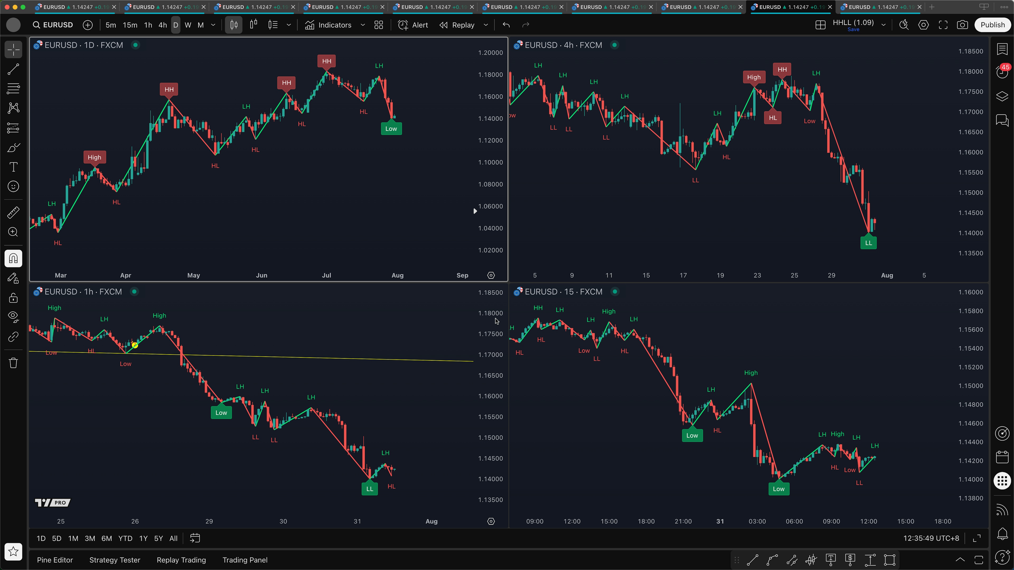The width and height of the screenshot is (1014, 570).
Task: Select the ruler measure tool
Action: point(13,212)
